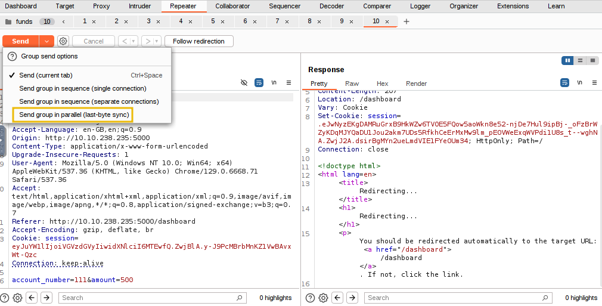Open the Logger tab
Image resolution: width=602 pixels, height=306 pixels.
(420, 6)
